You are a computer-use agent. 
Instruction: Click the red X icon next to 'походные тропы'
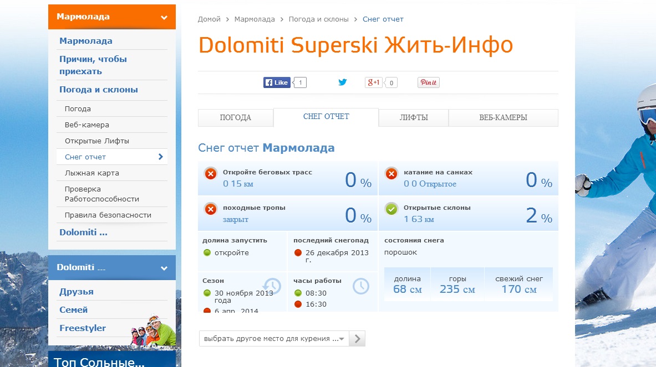coord(211,209)
